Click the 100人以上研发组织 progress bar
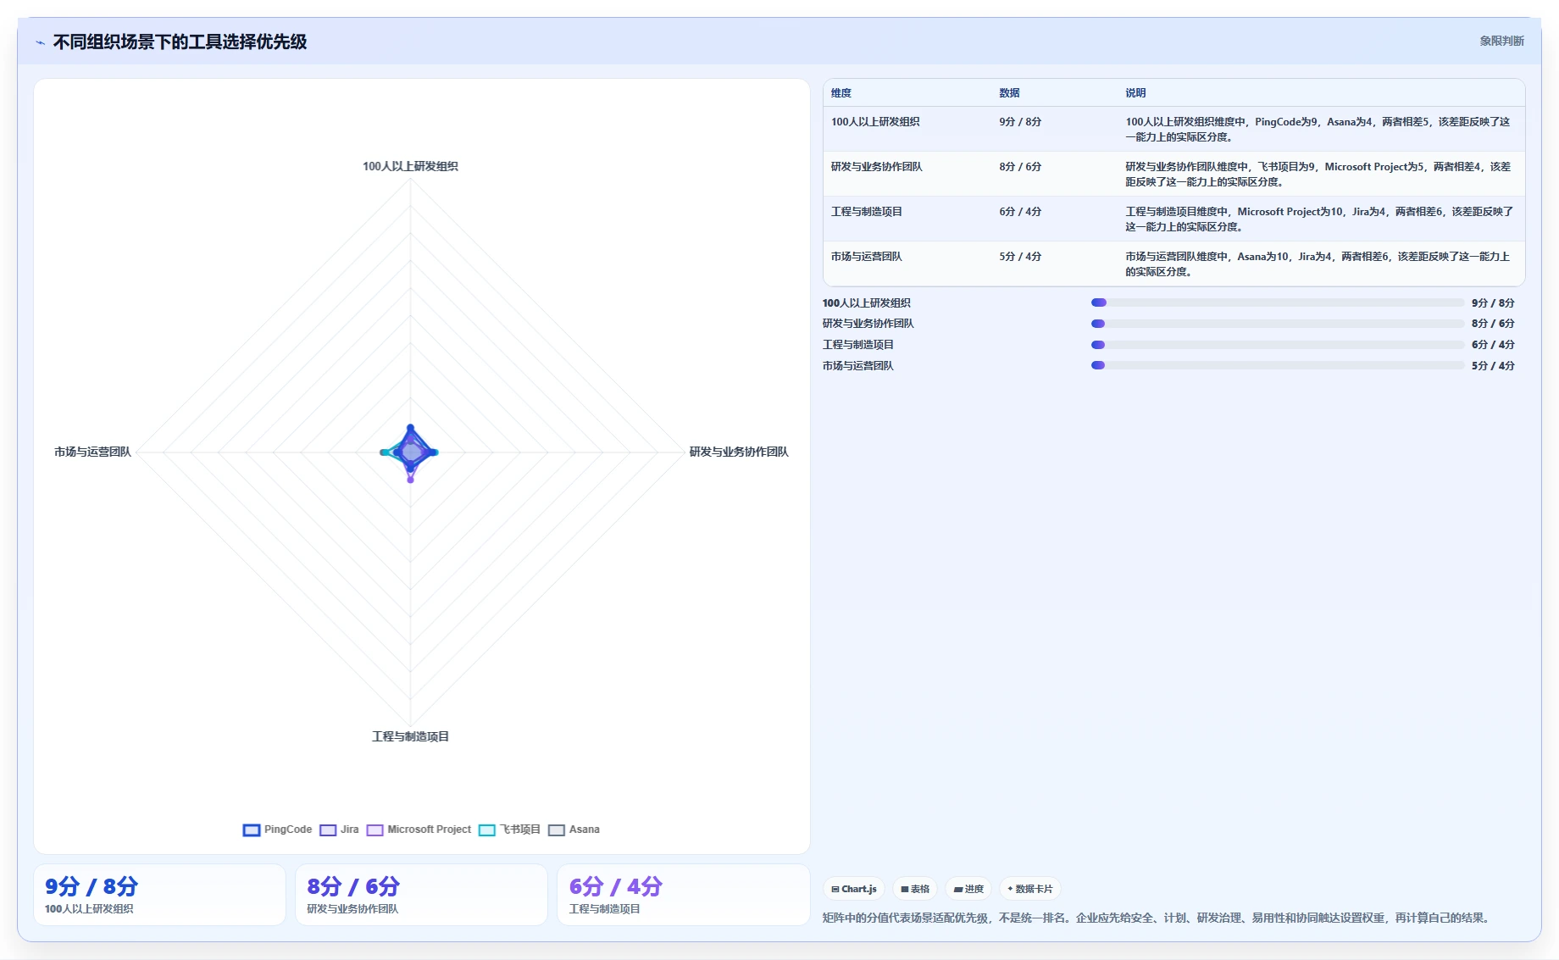The width and height of the screenshot is (1559, 960). pos(1278,302)
